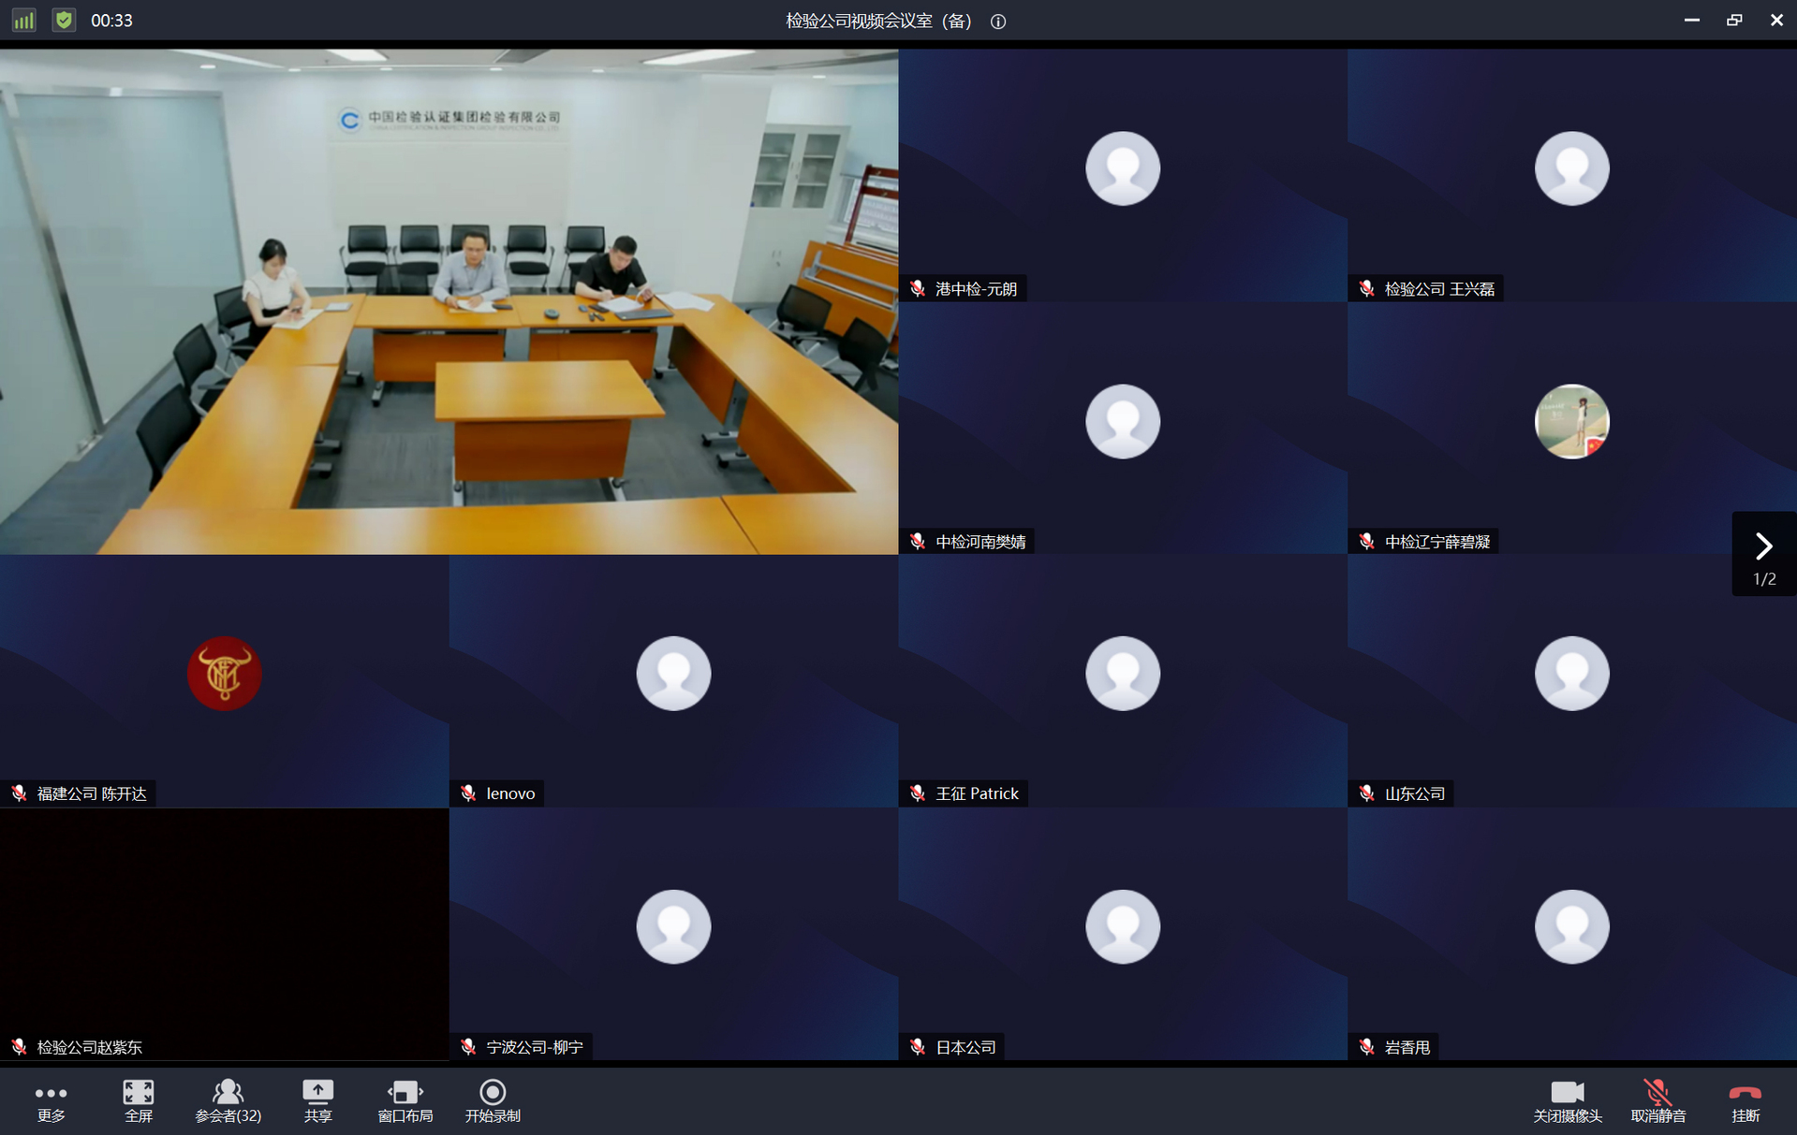Select 岩香甩 avatar

[1572, 926]
